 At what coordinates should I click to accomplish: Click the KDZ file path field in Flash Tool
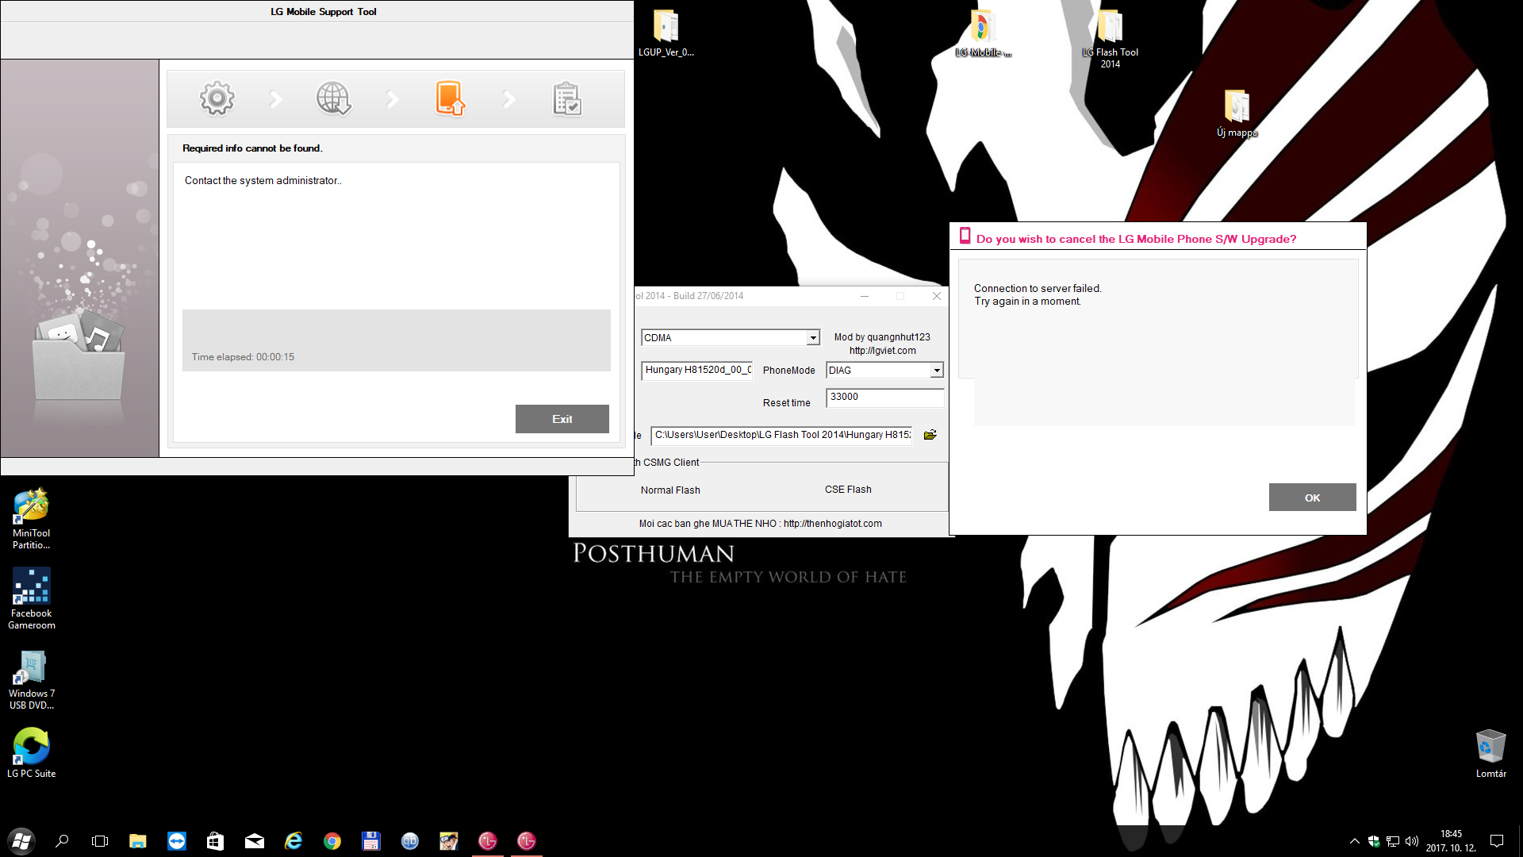[x=782, y=435]
